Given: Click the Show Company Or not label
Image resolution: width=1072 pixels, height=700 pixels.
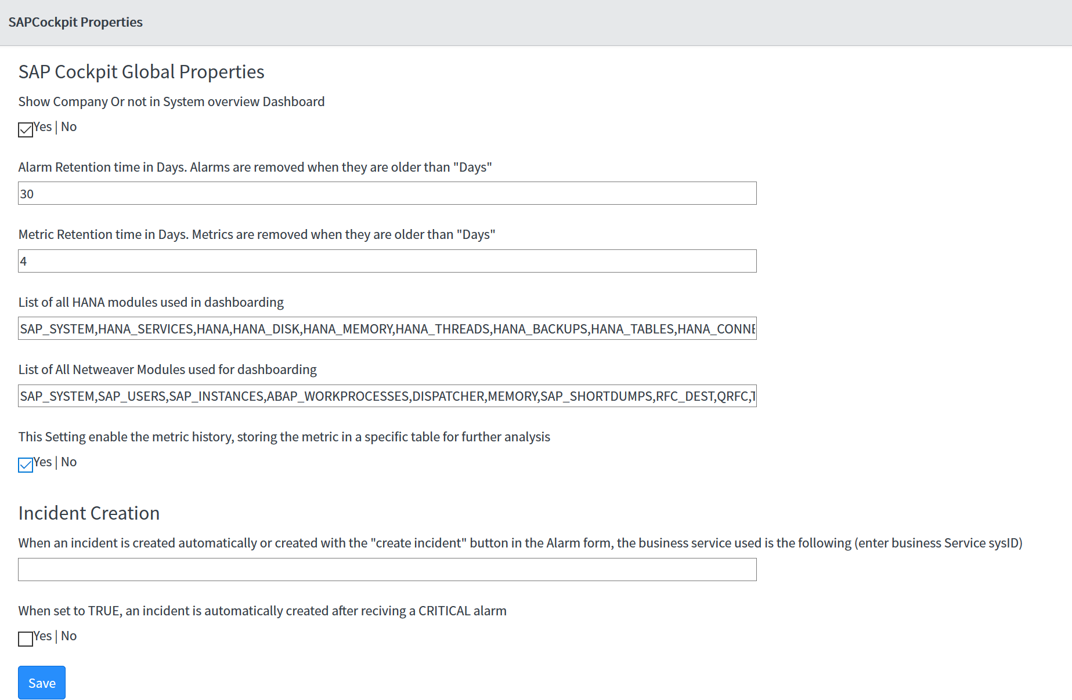Looking at the screenshot, I should coord(171,101).
